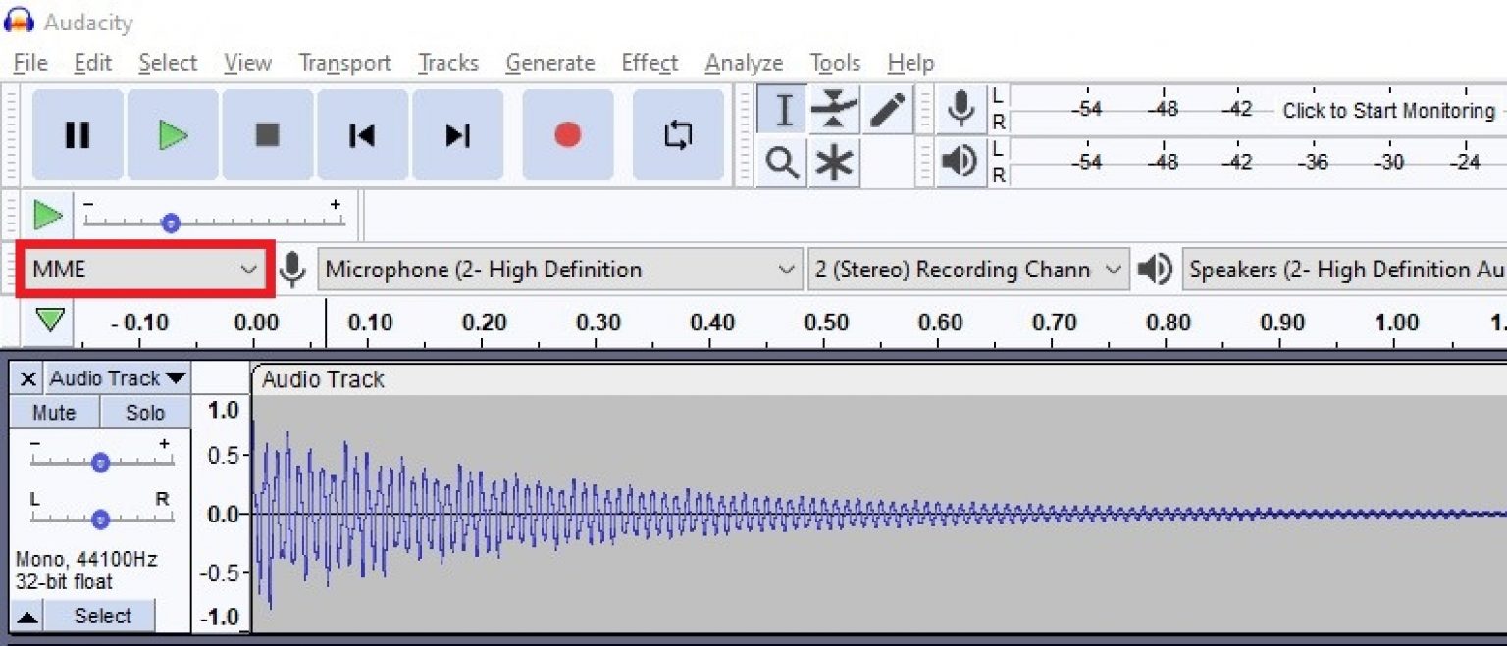Select the Multi-tool
The width and height of the screenshot is (1507, 646).
pyautogui.click(x=835, y=163)
